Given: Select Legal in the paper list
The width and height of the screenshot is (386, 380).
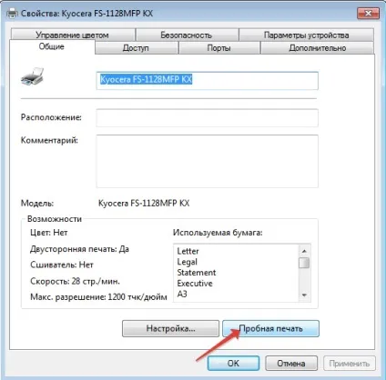Looking at the screenshot, I should [x=187, y=262].
